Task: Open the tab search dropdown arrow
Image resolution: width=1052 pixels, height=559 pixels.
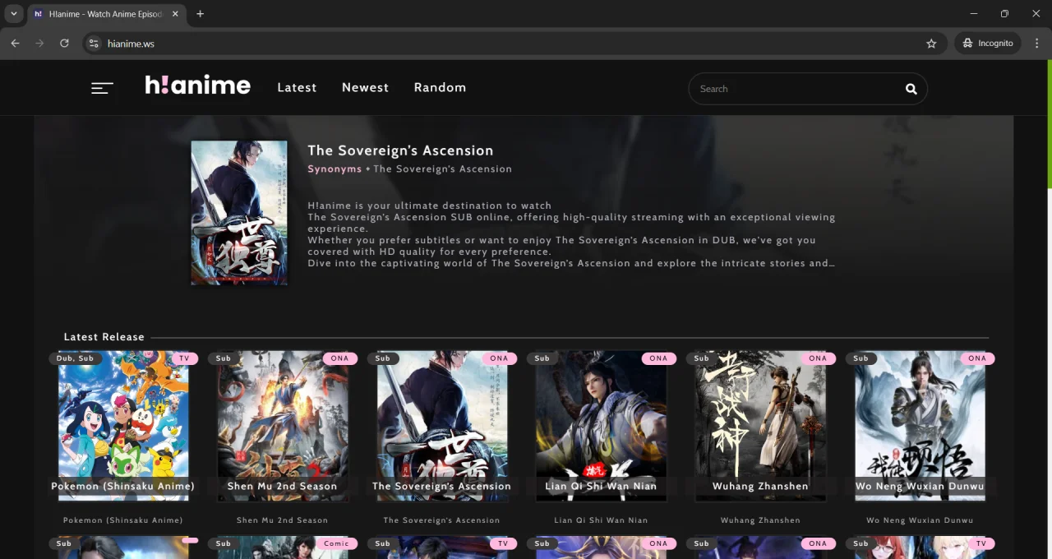Action: 14,14
